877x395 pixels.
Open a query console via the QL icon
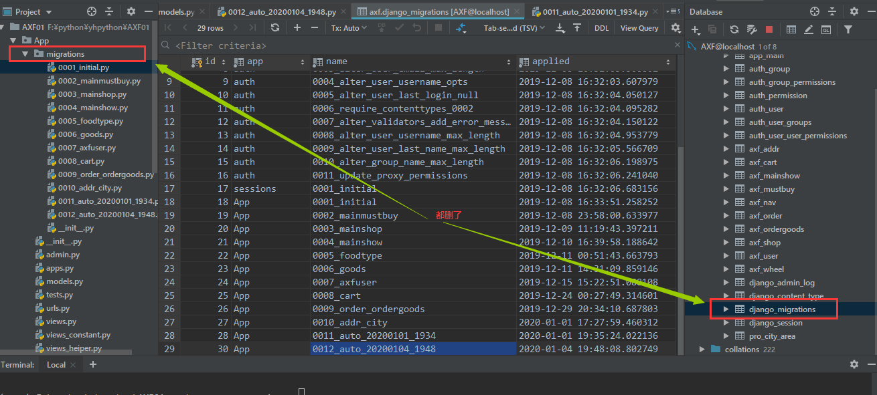[826, 29]
